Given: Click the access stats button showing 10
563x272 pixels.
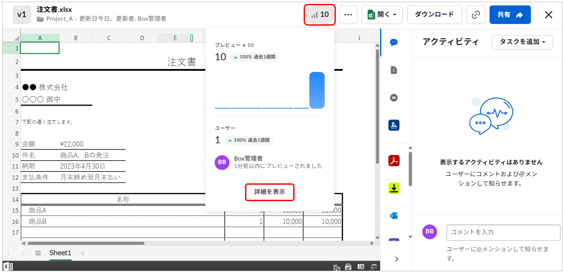Looking at the screenshot, I should (320, 15).
